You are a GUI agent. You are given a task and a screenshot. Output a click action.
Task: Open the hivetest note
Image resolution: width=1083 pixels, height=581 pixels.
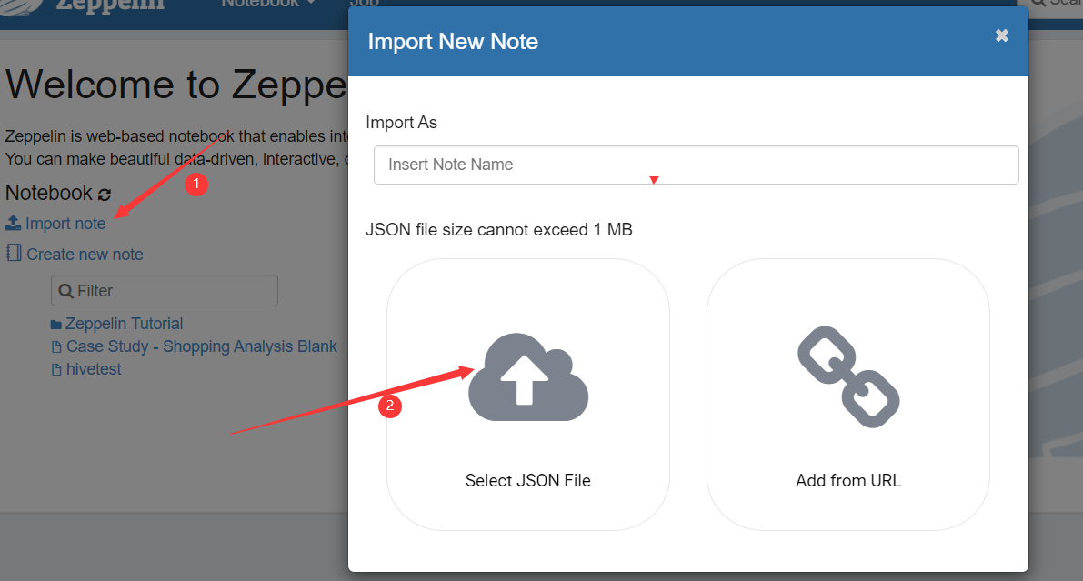[94, 369]
